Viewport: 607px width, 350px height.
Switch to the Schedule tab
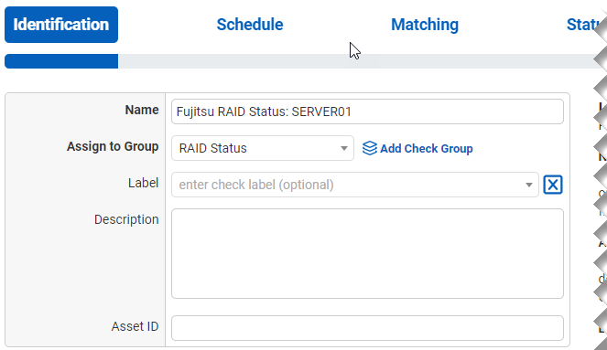(x=250, y=25)
